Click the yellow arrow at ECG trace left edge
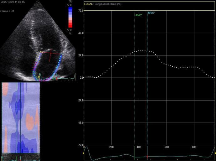 (x=83, y=153)
